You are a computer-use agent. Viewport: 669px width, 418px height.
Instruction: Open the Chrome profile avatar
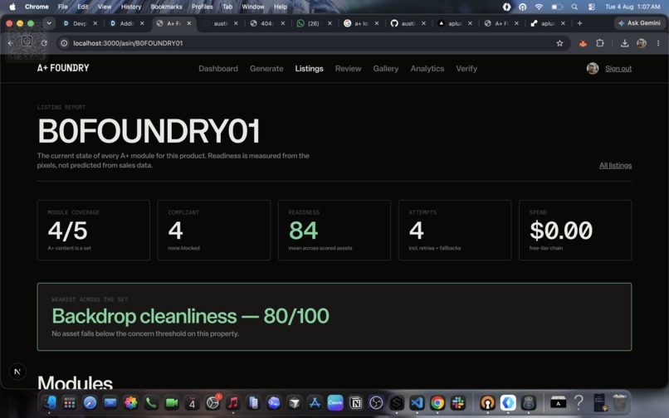tap(642, 43)
